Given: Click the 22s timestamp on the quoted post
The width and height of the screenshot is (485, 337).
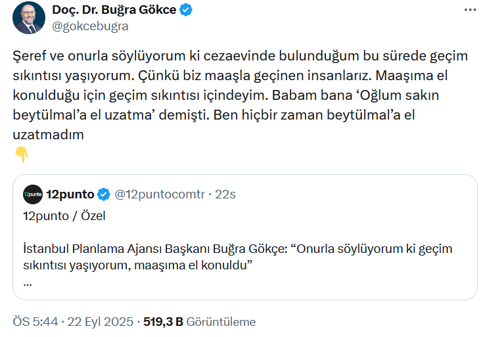Looking at the screenshot, I should (225, 194).
